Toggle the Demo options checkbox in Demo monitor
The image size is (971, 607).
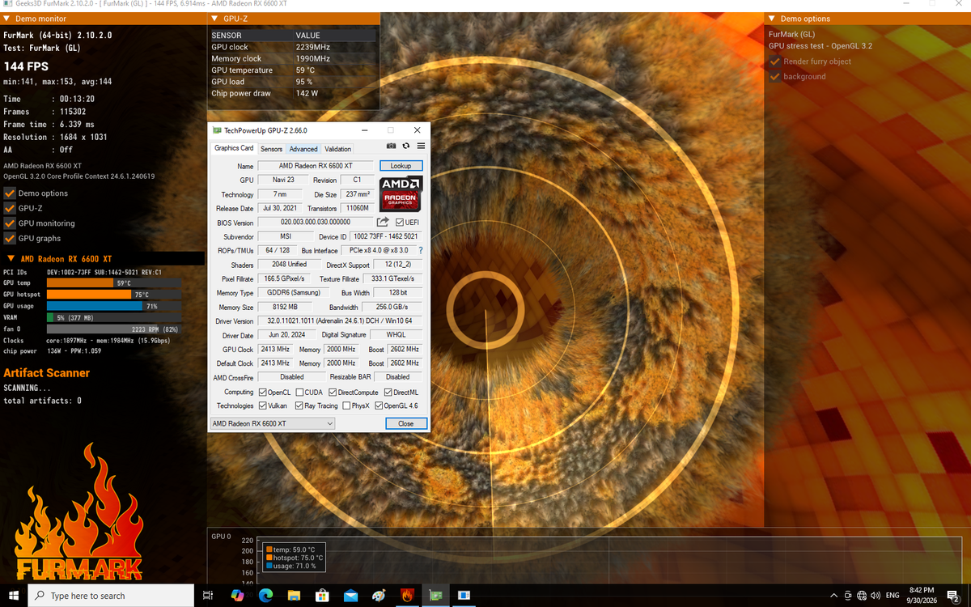coord(10,193)
